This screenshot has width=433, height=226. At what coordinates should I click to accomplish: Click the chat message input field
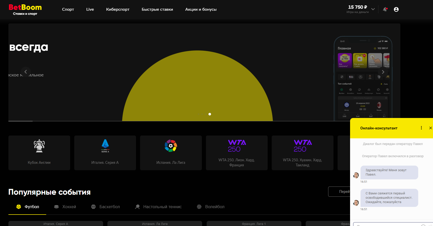coord(388,224)
